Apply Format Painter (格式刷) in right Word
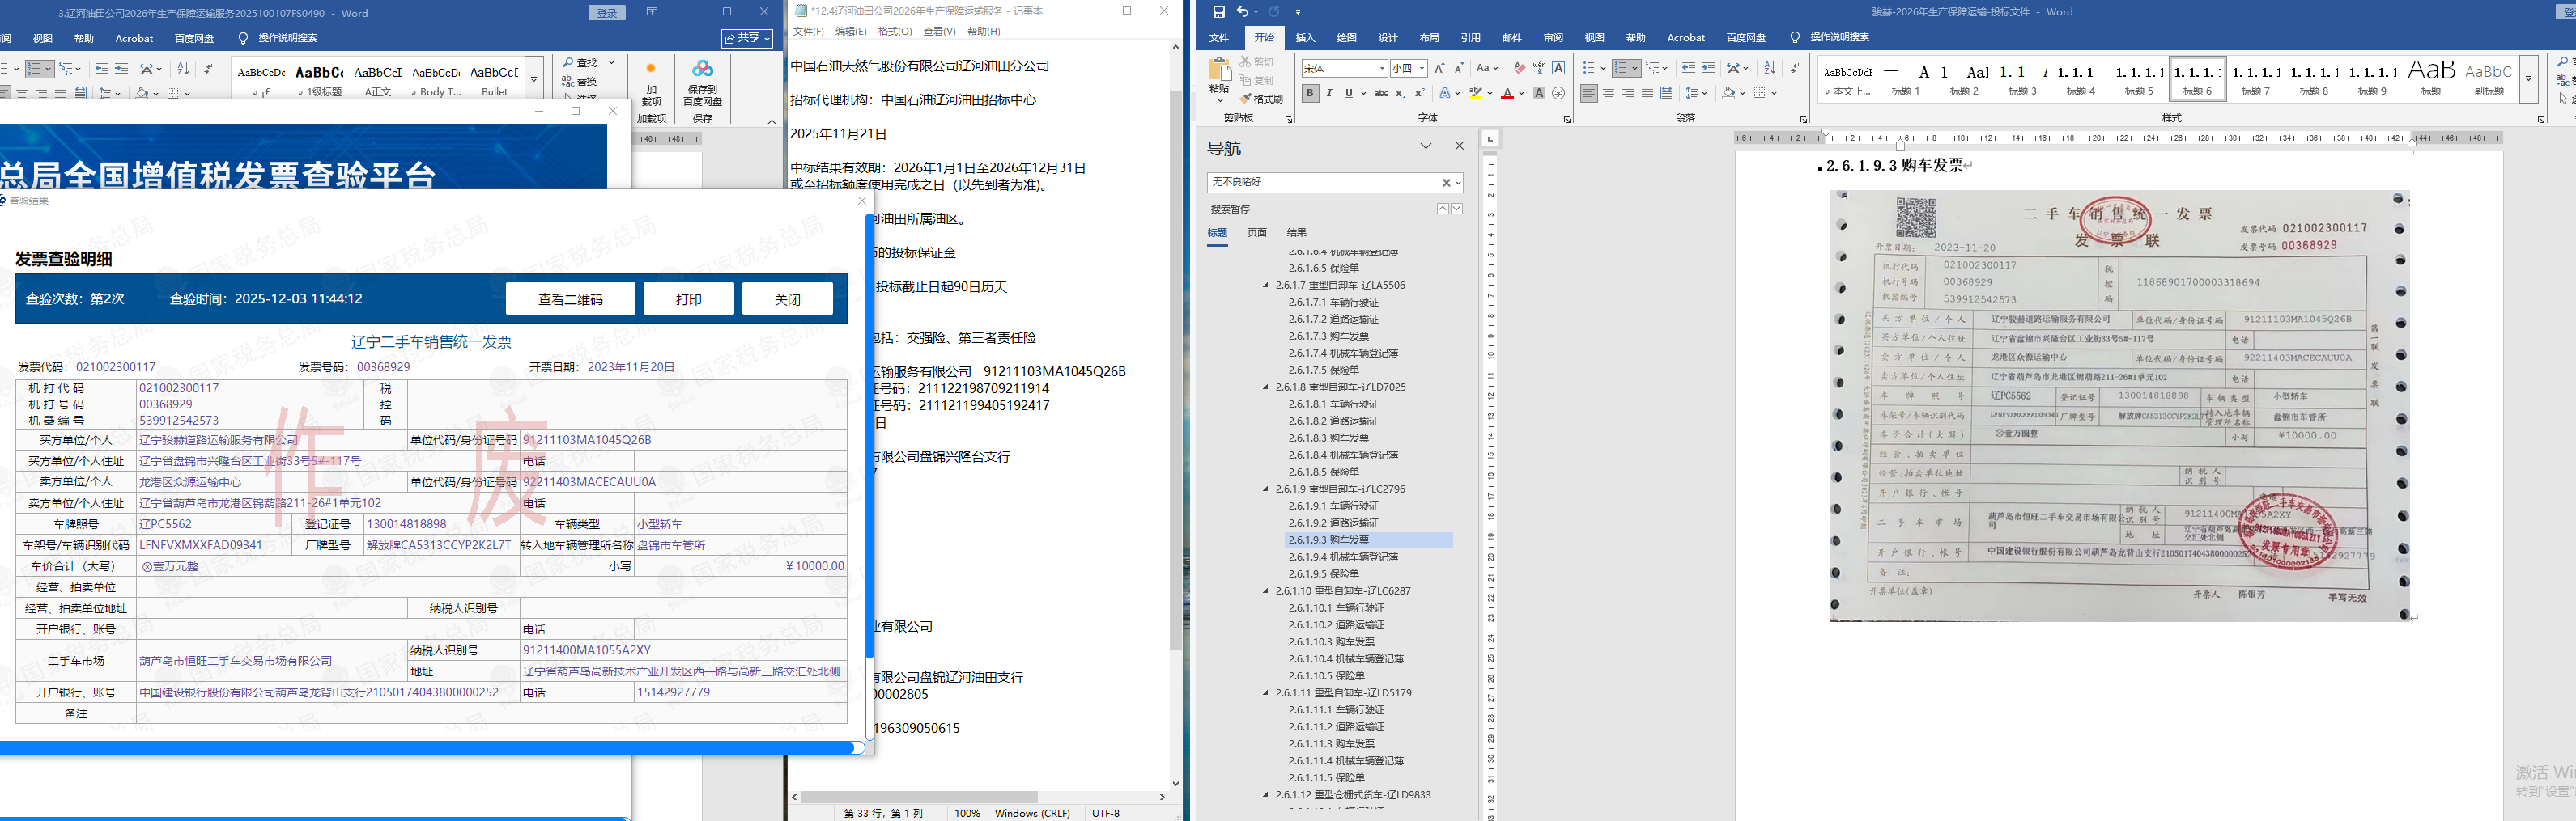This screenshot has width=2576, height=821. 1262,99
